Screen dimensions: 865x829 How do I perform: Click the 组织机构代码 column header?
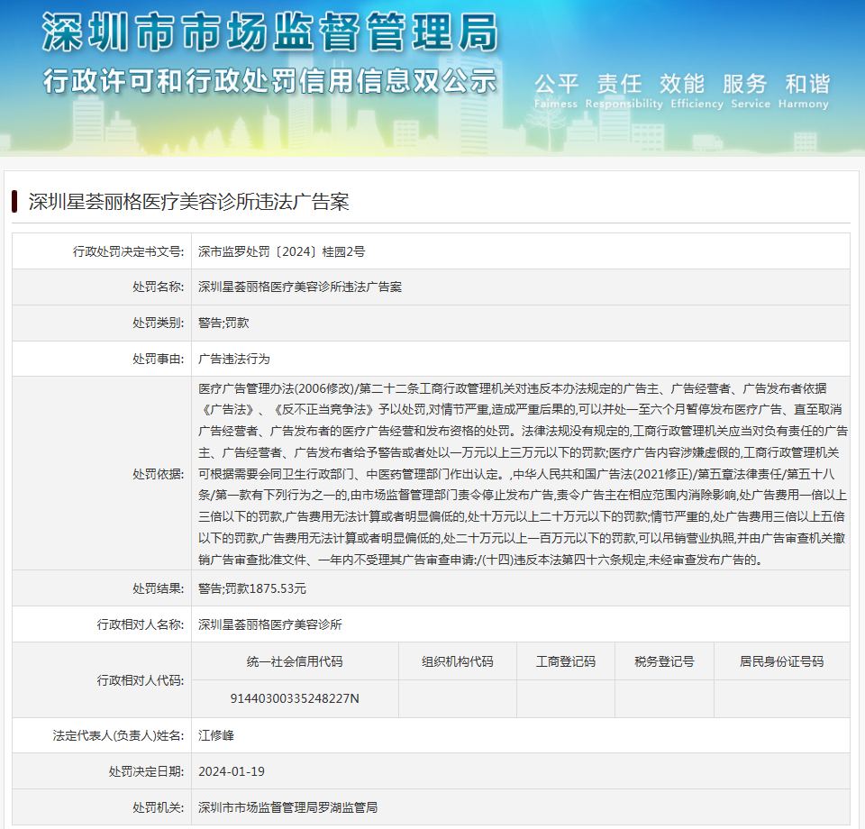tap(457, 661)
